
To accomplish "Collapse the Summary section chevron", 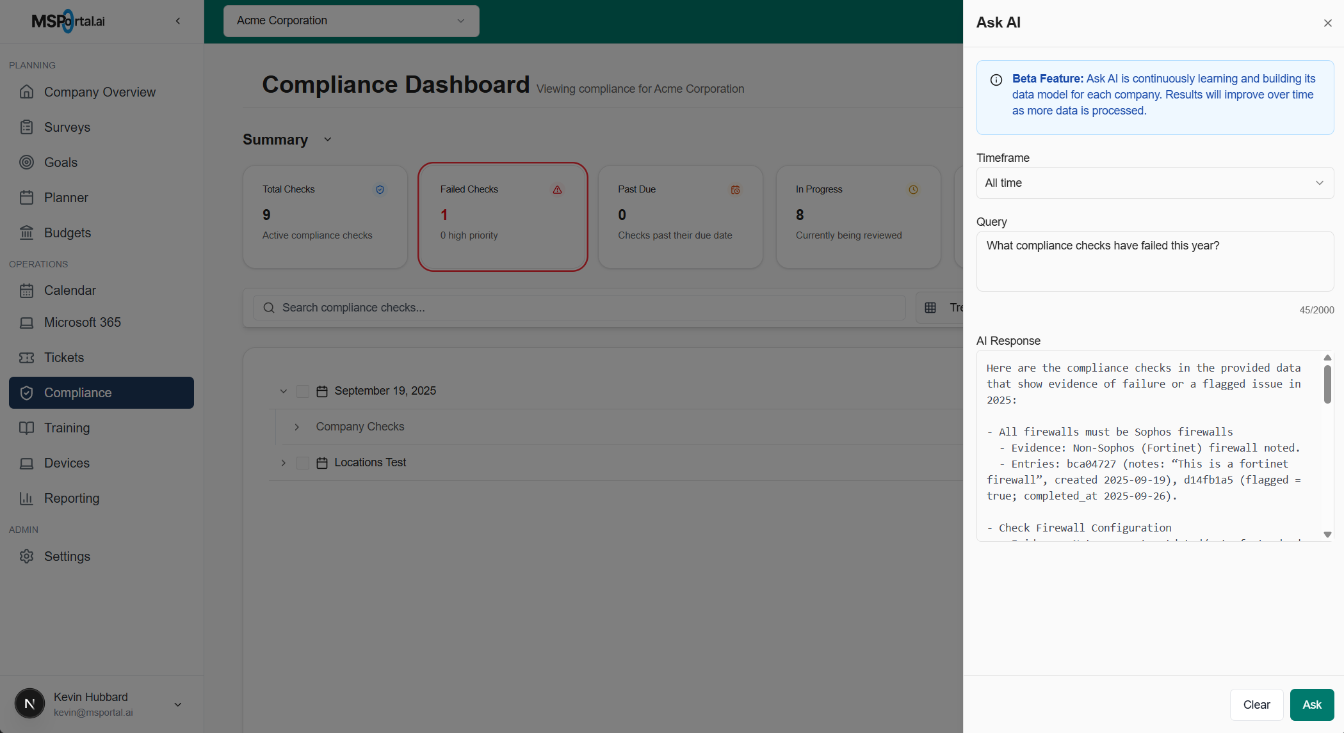I will (328, 139).
